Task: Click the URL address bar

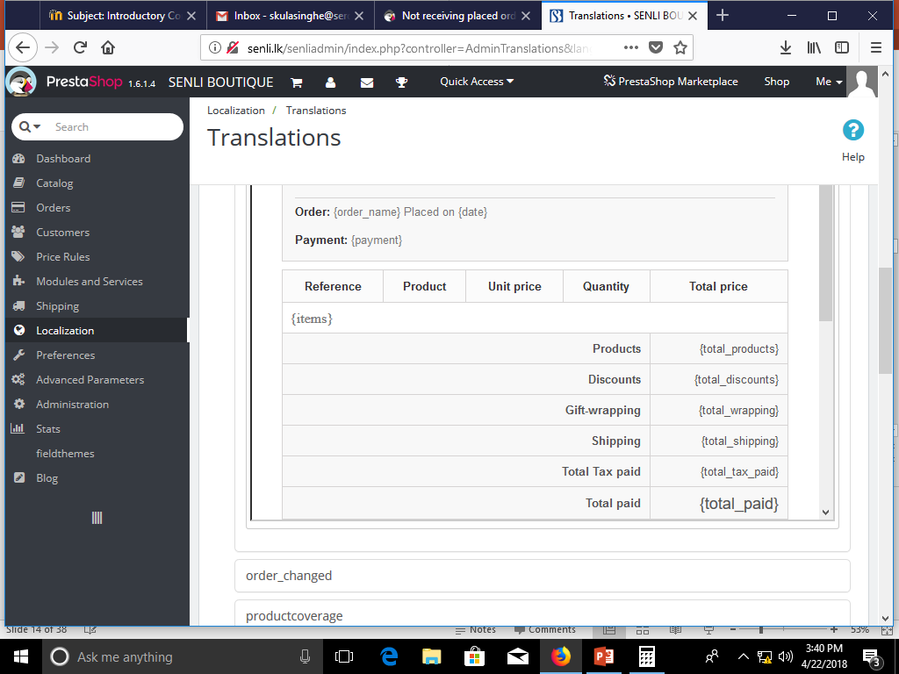Action: coord(419,48)
